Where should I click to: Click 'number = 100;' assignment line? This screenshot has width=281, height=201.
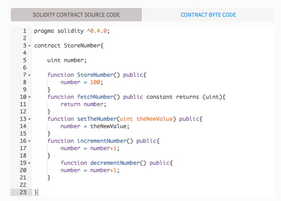pyautogui.click(x=82, y=82)
